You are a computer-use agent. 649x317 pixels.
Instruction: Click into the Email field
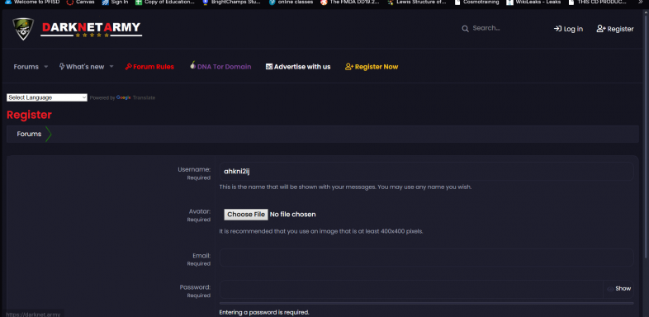[x=426, y=258]
